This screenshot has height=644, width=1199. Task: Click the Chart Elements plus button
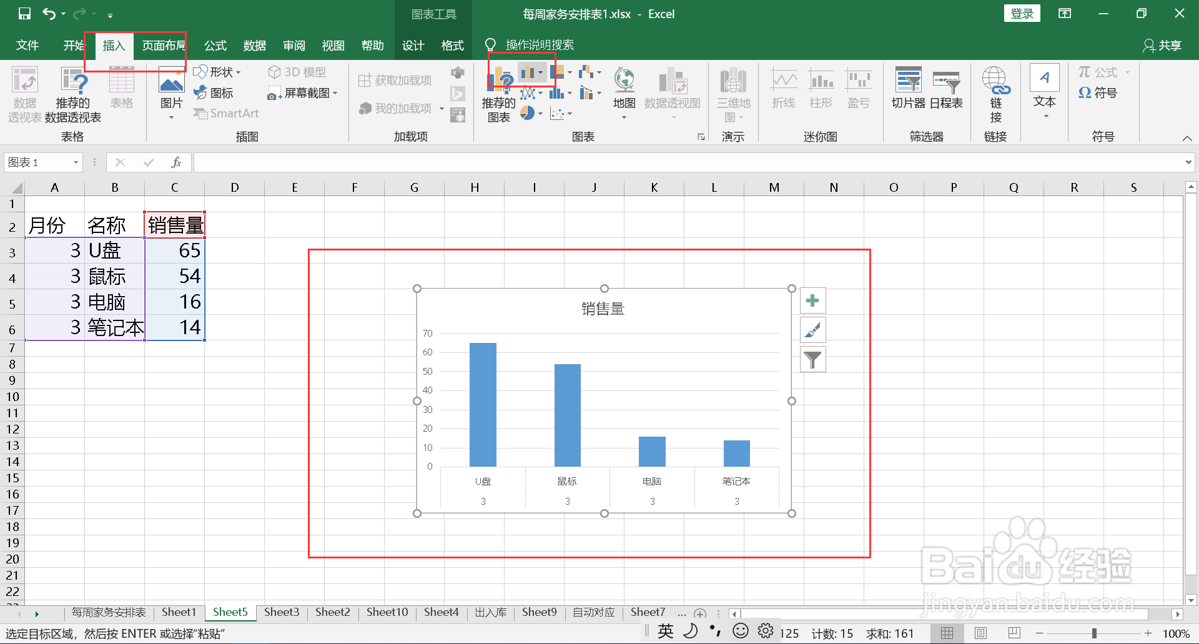pyautogui.click(x=812, y=301)
